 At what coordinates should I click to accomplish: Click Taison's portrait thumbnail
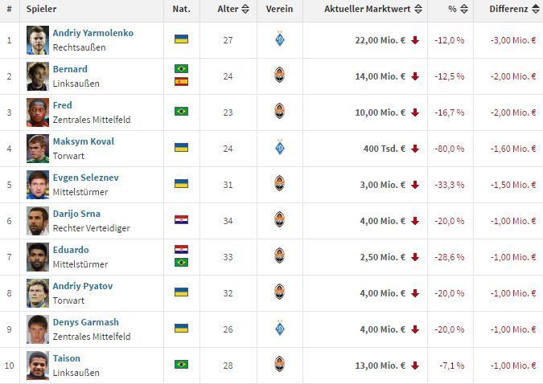pyautogui.click(x=37, y=365)
